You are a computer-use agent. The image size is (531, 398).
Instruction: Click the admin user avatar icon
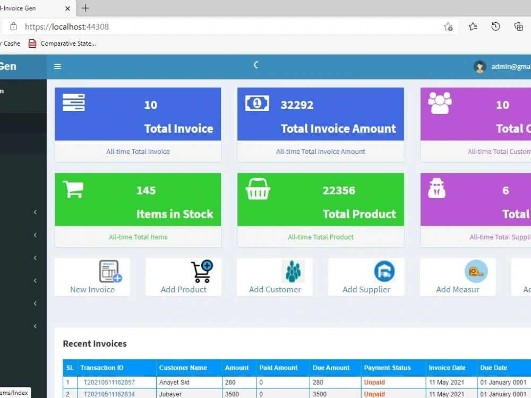pos(479,66)
